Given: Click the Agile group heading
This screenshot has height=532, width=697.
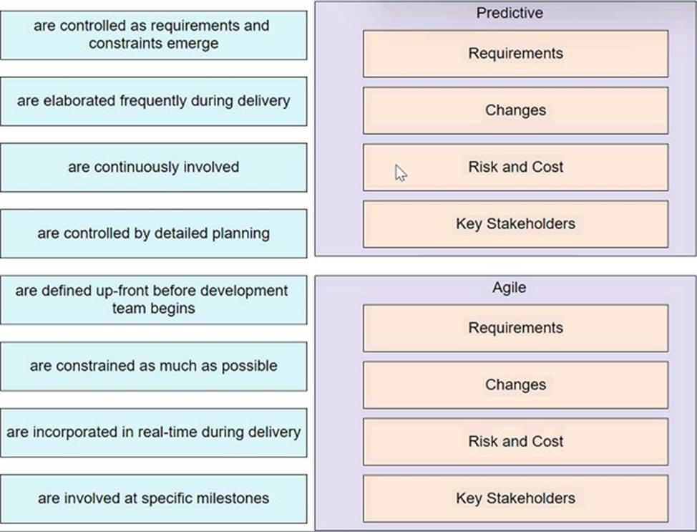Looking at the screenshot, I should click(x=510, y=288).
